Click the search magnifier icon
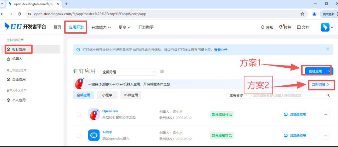The width and height of the screenshot is (338, 147). click(328, 95)
